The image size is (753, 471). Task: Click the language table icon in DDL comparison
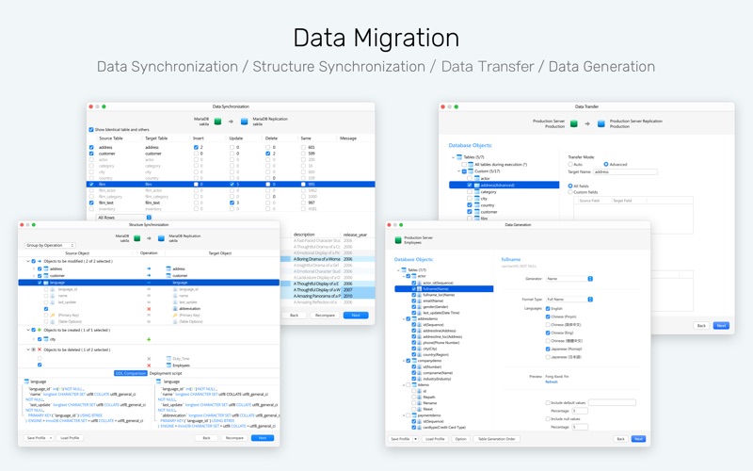26,382
